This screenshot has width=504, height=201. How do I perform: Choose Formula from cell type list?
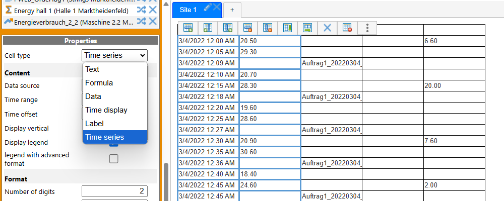point(99,83)
